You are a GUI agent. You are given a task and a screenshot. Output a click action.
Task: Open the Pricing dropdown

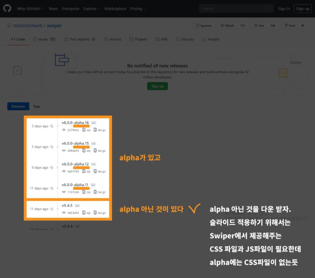137,8
